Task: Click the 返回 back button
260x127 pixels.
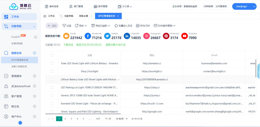Action: pyautogui.click(x=52, y=26)
